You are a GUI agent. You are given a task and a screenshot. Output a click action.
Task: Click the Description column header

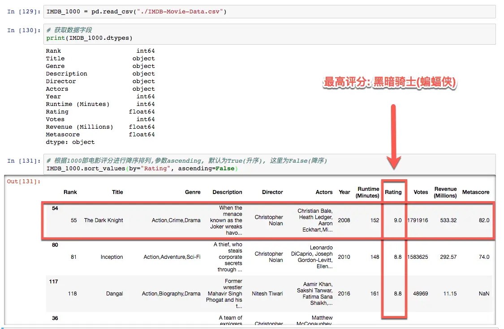point(227,192)
